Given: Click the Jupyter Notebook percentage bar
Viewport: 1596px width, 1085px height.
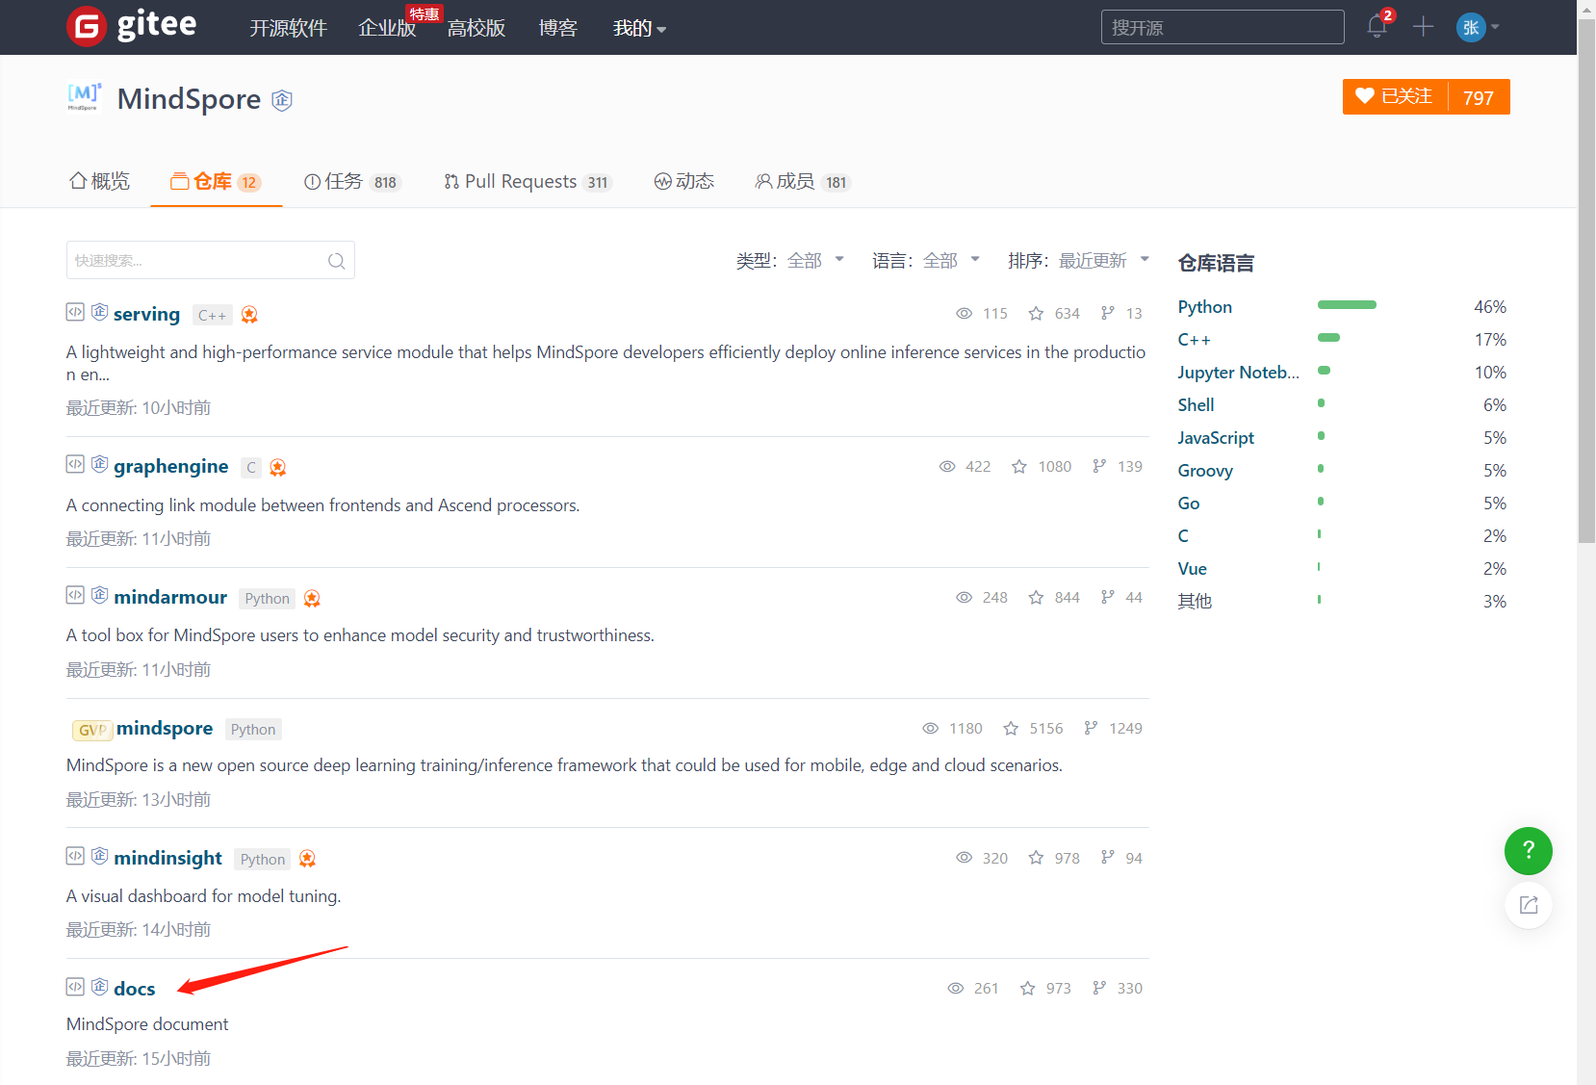Looking at the screenshot, I should [1324, 371].
